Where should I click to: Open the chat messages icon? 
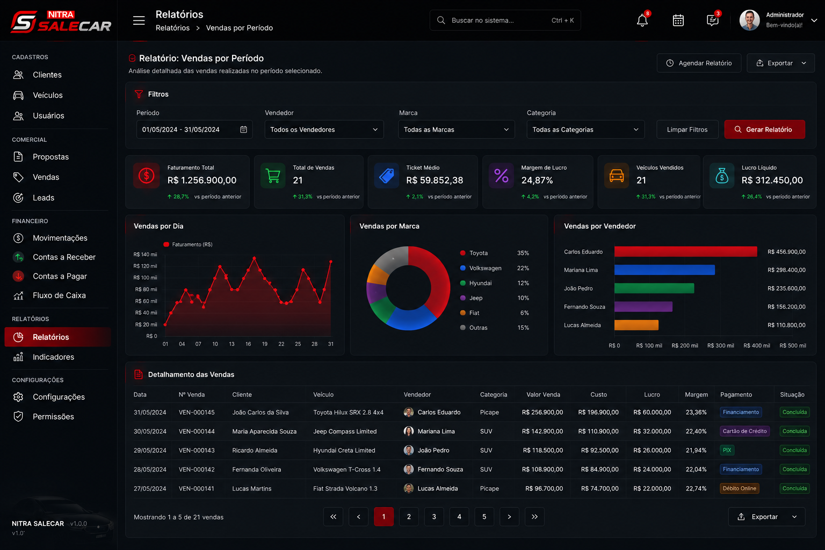712,20
